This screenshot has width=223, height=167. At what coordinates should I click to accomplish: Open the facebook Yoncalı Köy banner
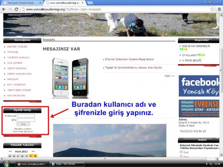(x=199, y=86)
